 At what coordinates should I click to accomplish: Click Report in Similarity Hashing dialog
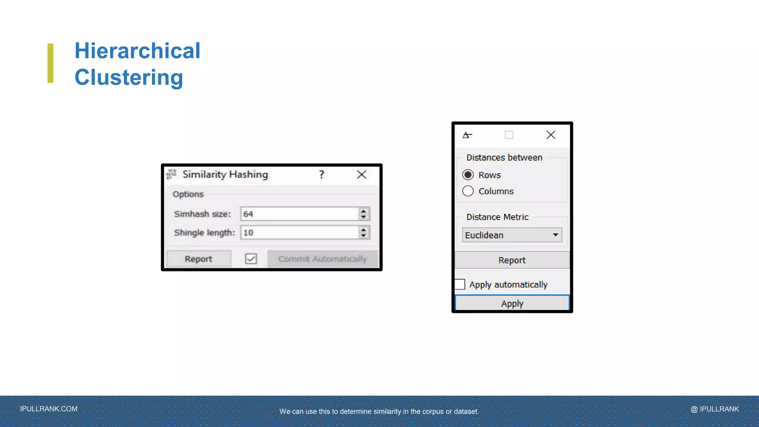199,259
